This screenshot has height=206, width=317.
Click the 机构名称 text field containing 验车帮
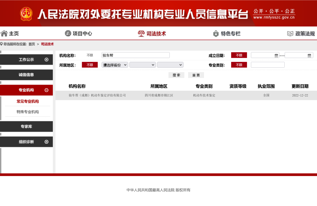pos(135,55)
